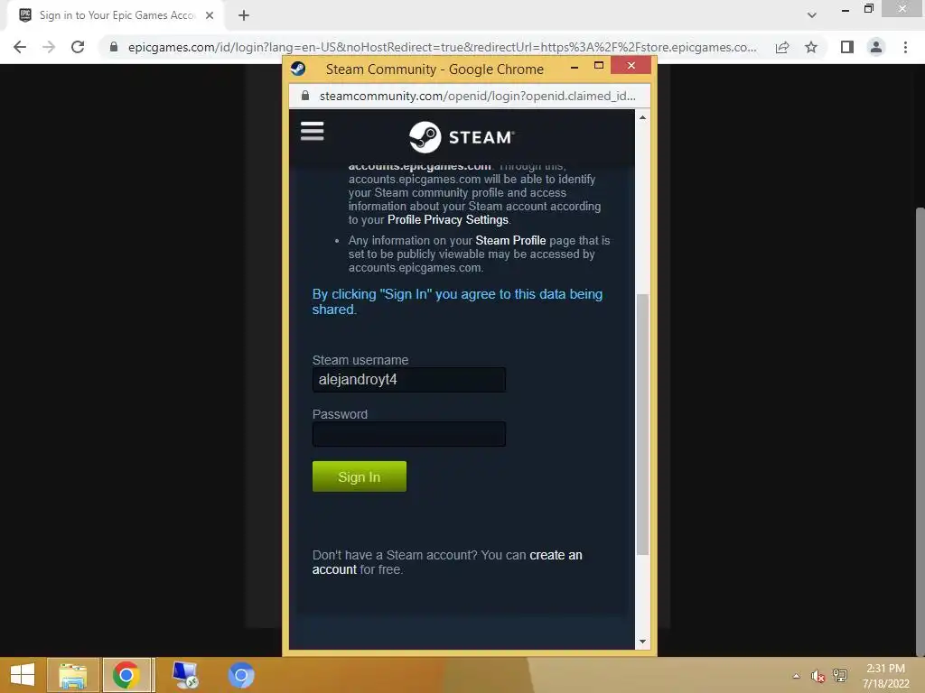925x693 pixels.
Task: Minimize the Steam Community popup window
Action: click(574, 67)
